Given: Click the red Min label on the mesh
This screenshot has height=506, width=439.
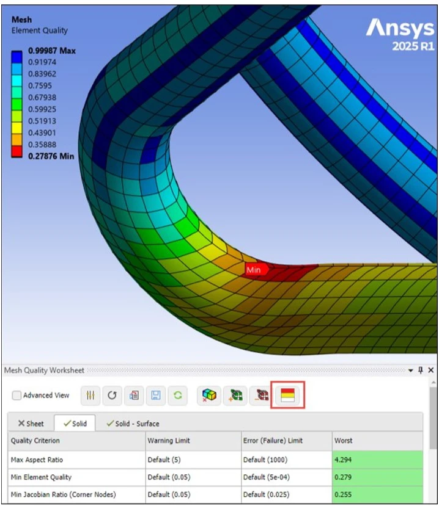Looking at the screenshot, I should (x=256, y=270).
